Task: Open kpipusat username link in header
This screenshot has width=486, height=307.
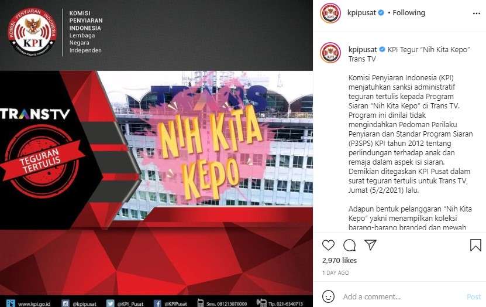Action: click(361, 13)
